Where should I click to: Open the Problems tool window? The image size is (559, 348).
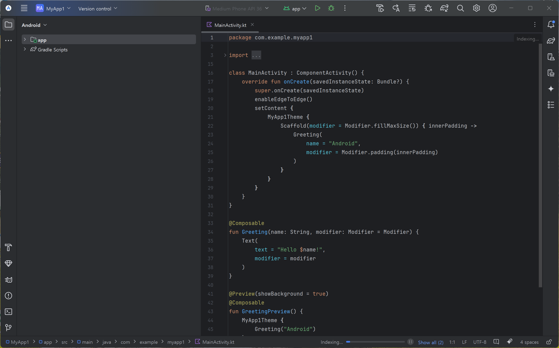click(8, 295)
